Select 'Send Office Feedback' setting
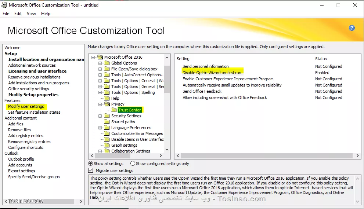This screenshot has height=209, width=364. click(202, 91)
